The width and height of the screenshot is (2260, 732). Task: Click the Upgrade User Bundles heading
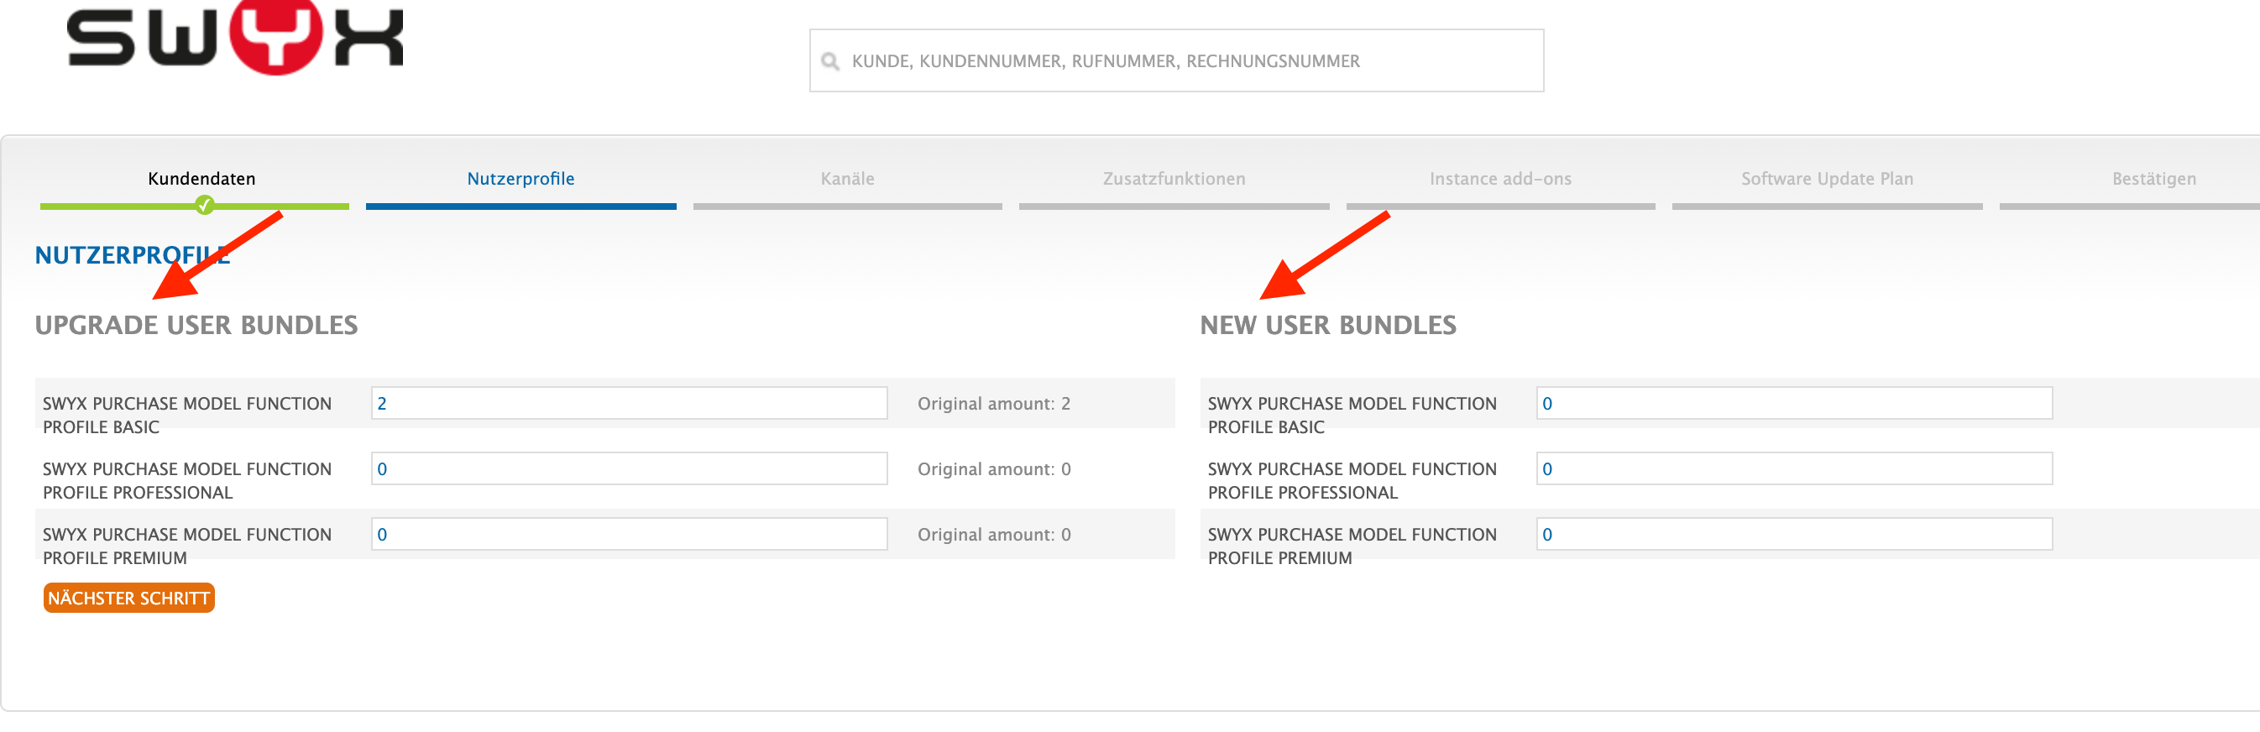(x=196, y=326)
